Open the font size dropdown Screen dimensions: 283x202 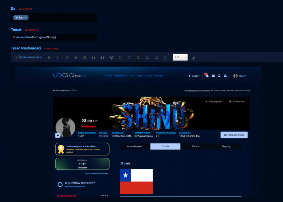tap(180, 57)
